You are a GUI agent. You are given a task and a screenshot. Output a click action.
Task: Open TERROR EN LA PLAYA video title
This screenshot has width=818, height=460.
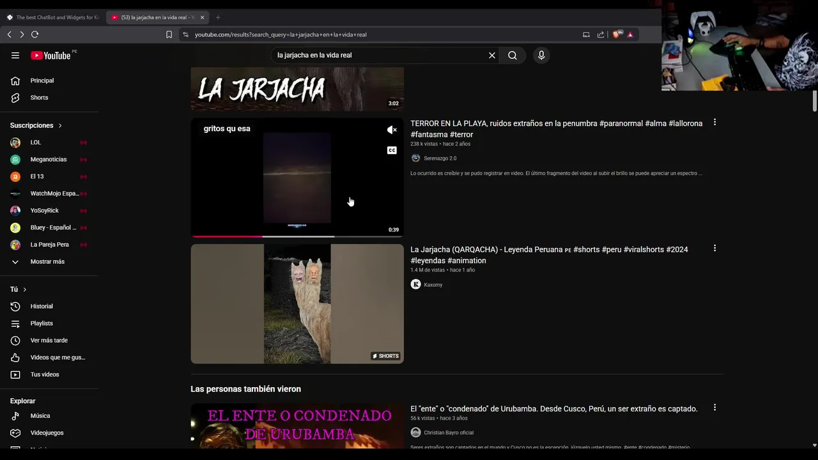point(556,129)
